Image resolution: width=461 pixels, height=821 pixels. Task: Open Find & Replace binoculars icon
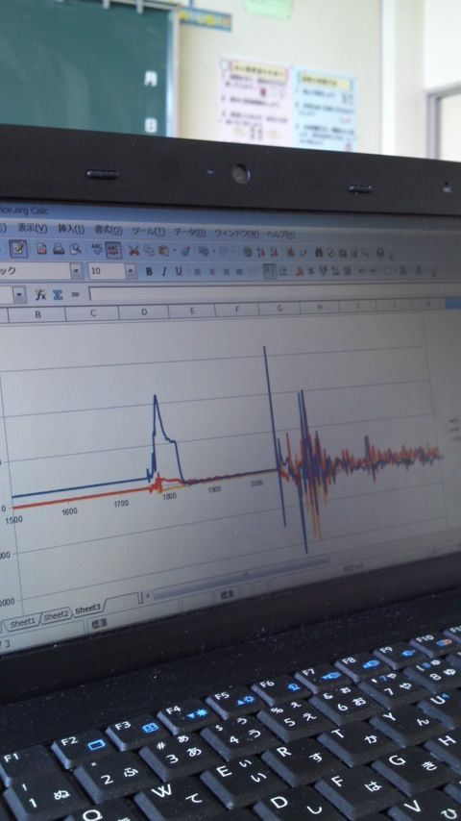click(x=318, y=253)
